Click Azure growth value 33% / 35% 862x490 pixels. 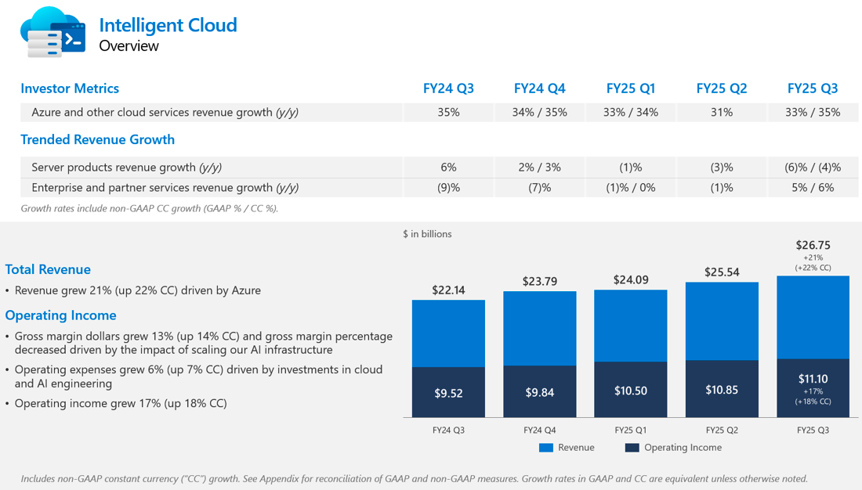click(x=813, y=113)
